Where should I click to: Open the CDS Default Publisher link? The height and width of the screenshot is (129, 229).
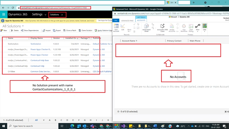(x=102, y=72)
